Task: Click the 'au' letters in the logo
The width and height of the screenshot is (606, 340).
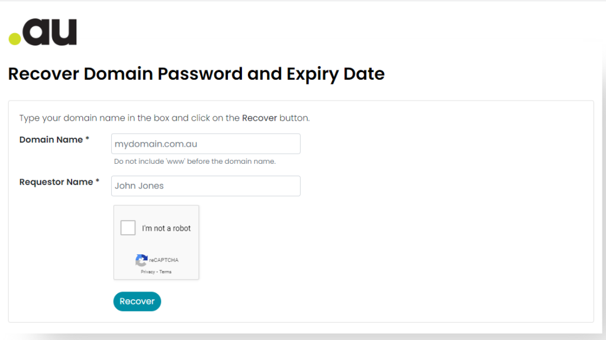Action: click(50, 32)
